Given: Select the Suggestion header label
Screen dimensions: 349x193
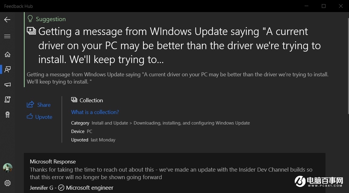Looking at the screenshot, I should pos(50,19).
